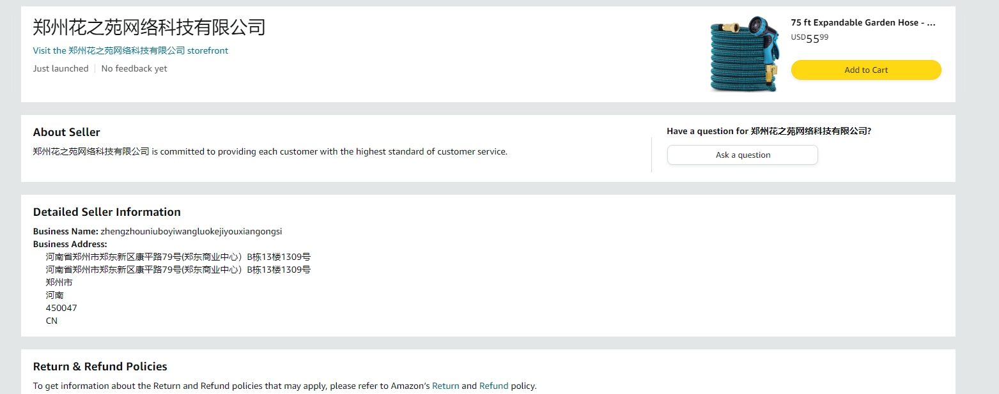The width and height of the screenshot is (999, 394).
Task: Click the Return & Refund Policies heading
Action: [x=100, y=367]
